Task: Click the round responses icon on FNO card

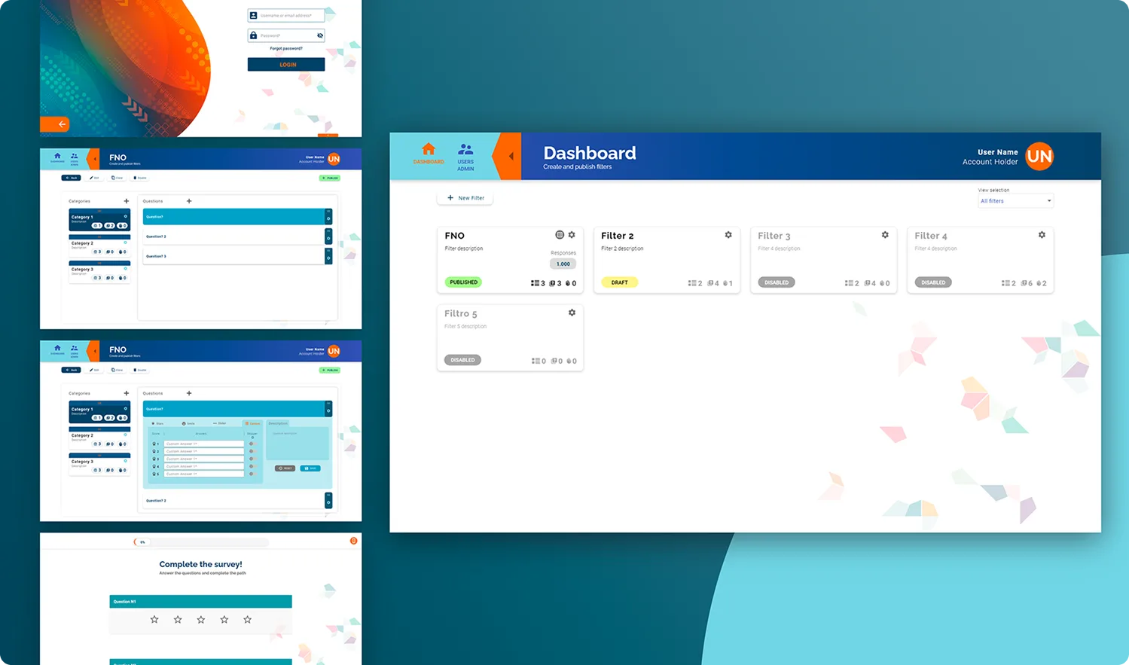Action: pos(560,235)
